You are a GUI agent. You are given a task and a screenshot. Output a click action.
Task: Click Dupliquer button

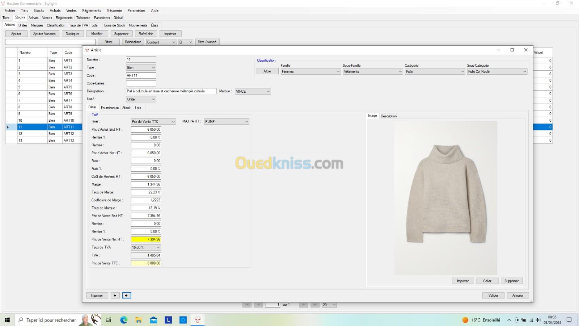73,34
